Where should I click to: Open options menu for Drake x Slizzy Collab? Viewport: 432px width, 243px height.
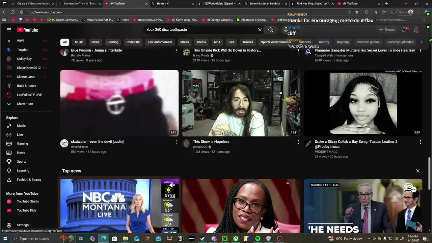pyautogui.click(x=420, y=142)
